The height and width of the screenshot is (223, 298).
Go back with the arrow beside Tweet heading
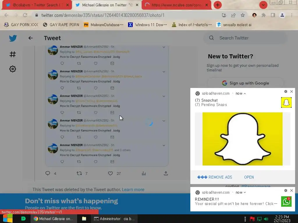click(x=31, y=38)
